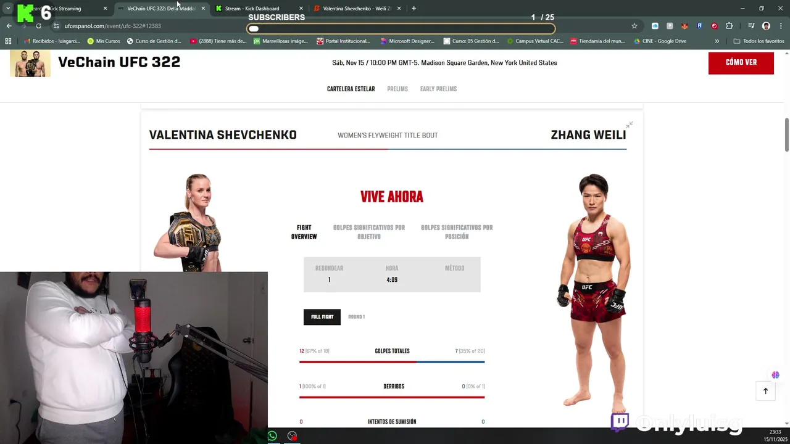The height and width of the screenshot is (444, 790).
Task: Open the Maravillosas imágenes bookmark
Action: (x=280, y=41)
